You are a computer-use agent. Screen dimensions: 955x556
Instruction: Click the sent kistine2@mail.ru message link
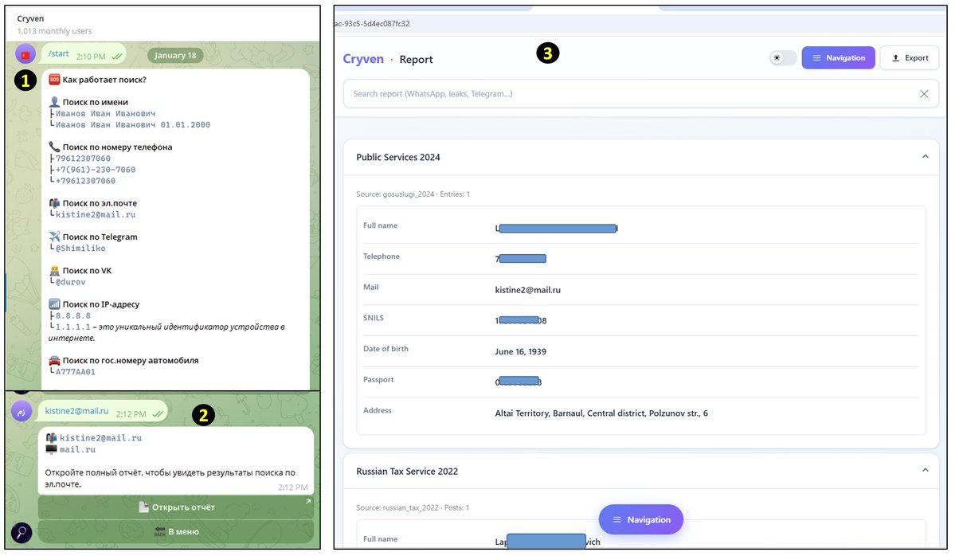point(76,411)
